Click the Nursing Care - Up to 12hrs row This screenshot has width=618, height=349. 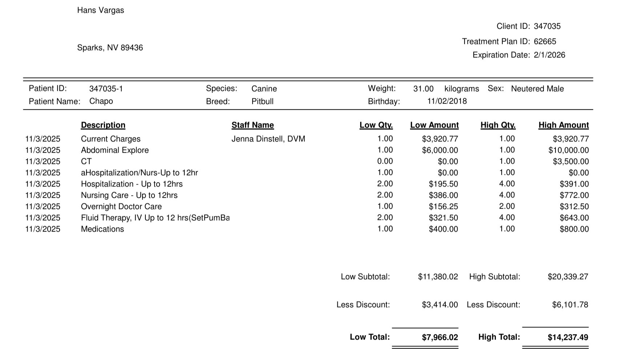pos(129,195)
